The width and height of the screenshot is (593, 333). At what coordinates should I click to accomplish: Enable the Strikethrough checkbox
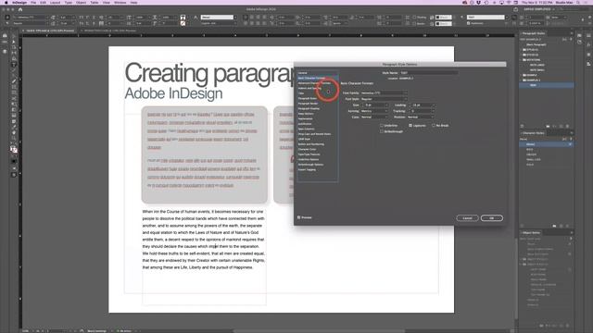click(382, 131)
